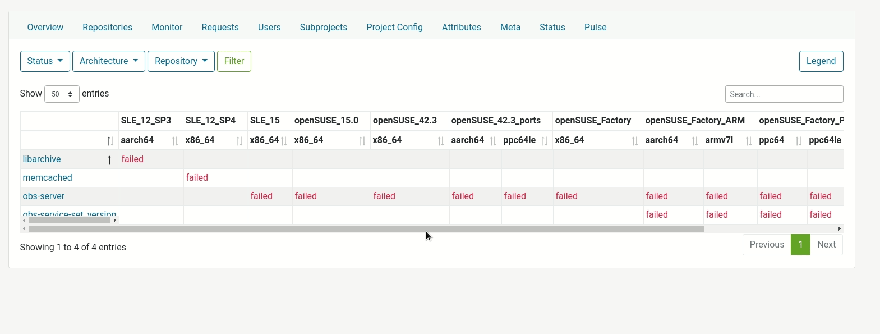
Task: Sort the ppc64 column
Action: (x=799, y=141)
